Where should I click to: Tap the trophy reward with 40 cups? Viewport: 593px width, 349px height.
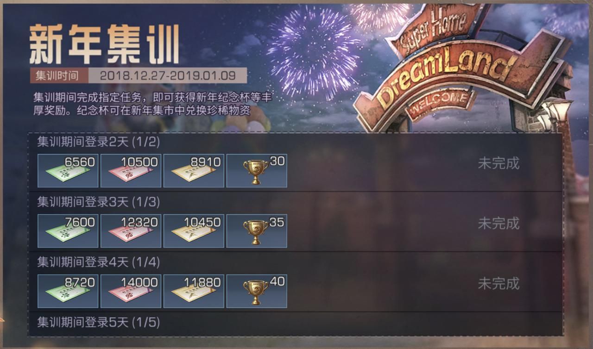coord(257,291)
